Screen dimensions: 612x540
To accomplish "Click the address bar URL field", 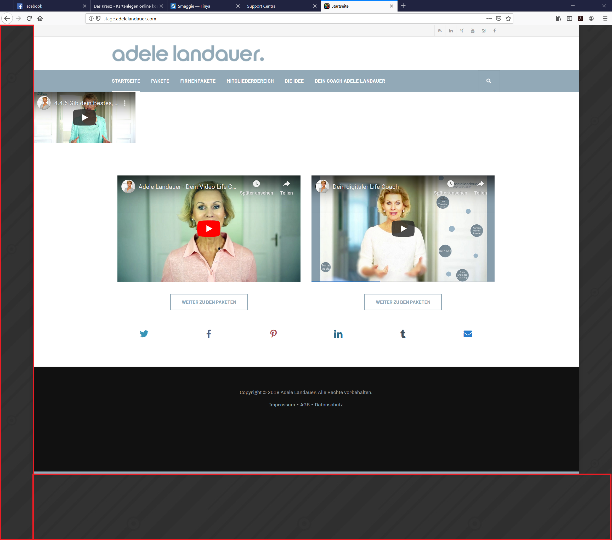I will click(269, 19).
